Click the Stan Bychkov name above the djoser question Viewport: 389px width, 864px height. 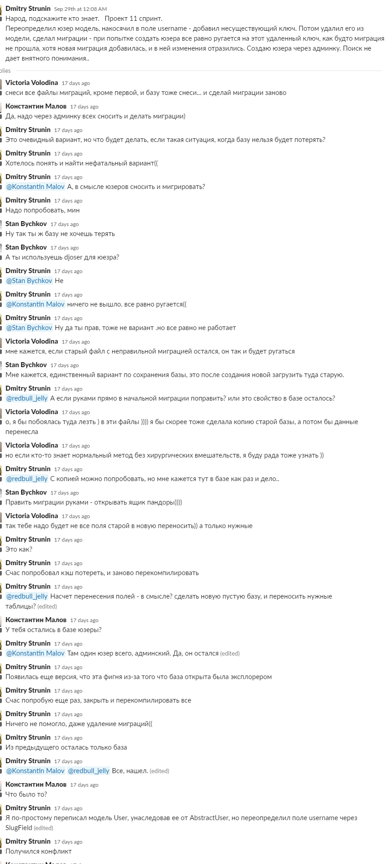(x=26, y=247)
